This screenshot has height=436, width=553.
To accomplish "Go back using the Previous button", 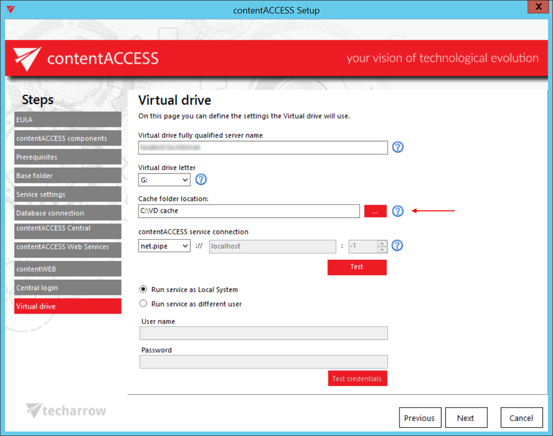I will click(419, 418).
